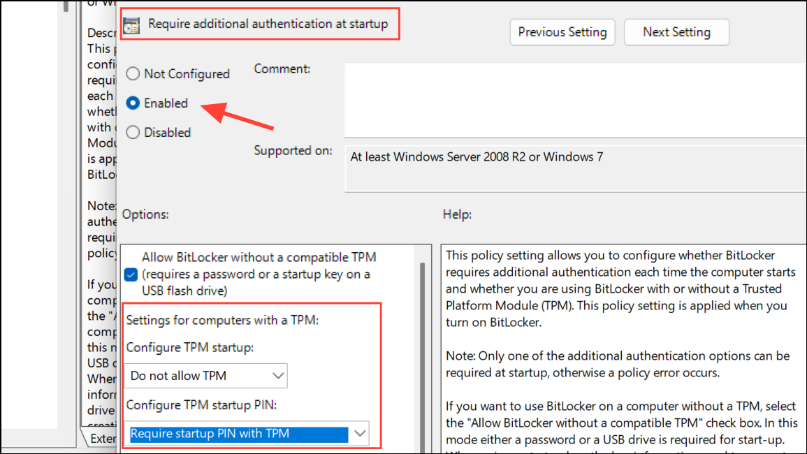Image resolution: width=807 pixels, height=454 pixels.
Task: Click the policy settings icon beside the title
Action: tap(131, 25)
